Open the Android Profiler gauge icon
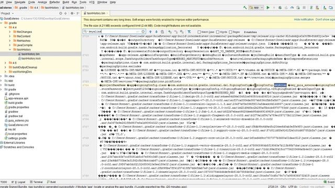335x188 pixels. point(292,7)
